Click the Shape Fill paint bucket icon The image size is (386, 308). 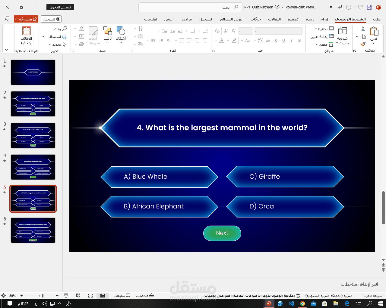pos(81,29)
